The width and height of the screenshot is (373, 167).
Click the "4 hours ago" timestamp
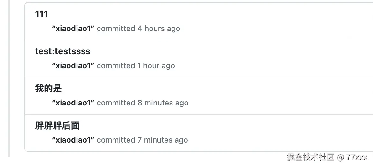tap(159, 29)
